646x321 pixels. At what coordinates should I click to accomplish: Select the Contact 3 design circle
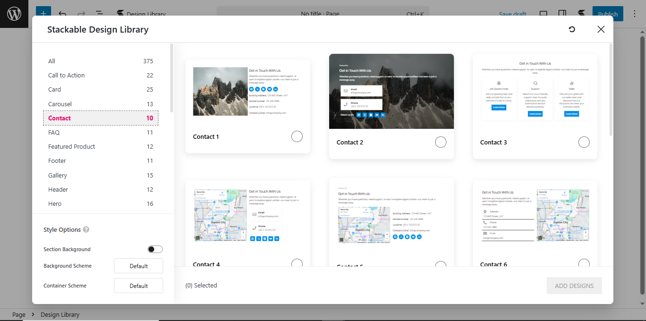tap(584, 142)
